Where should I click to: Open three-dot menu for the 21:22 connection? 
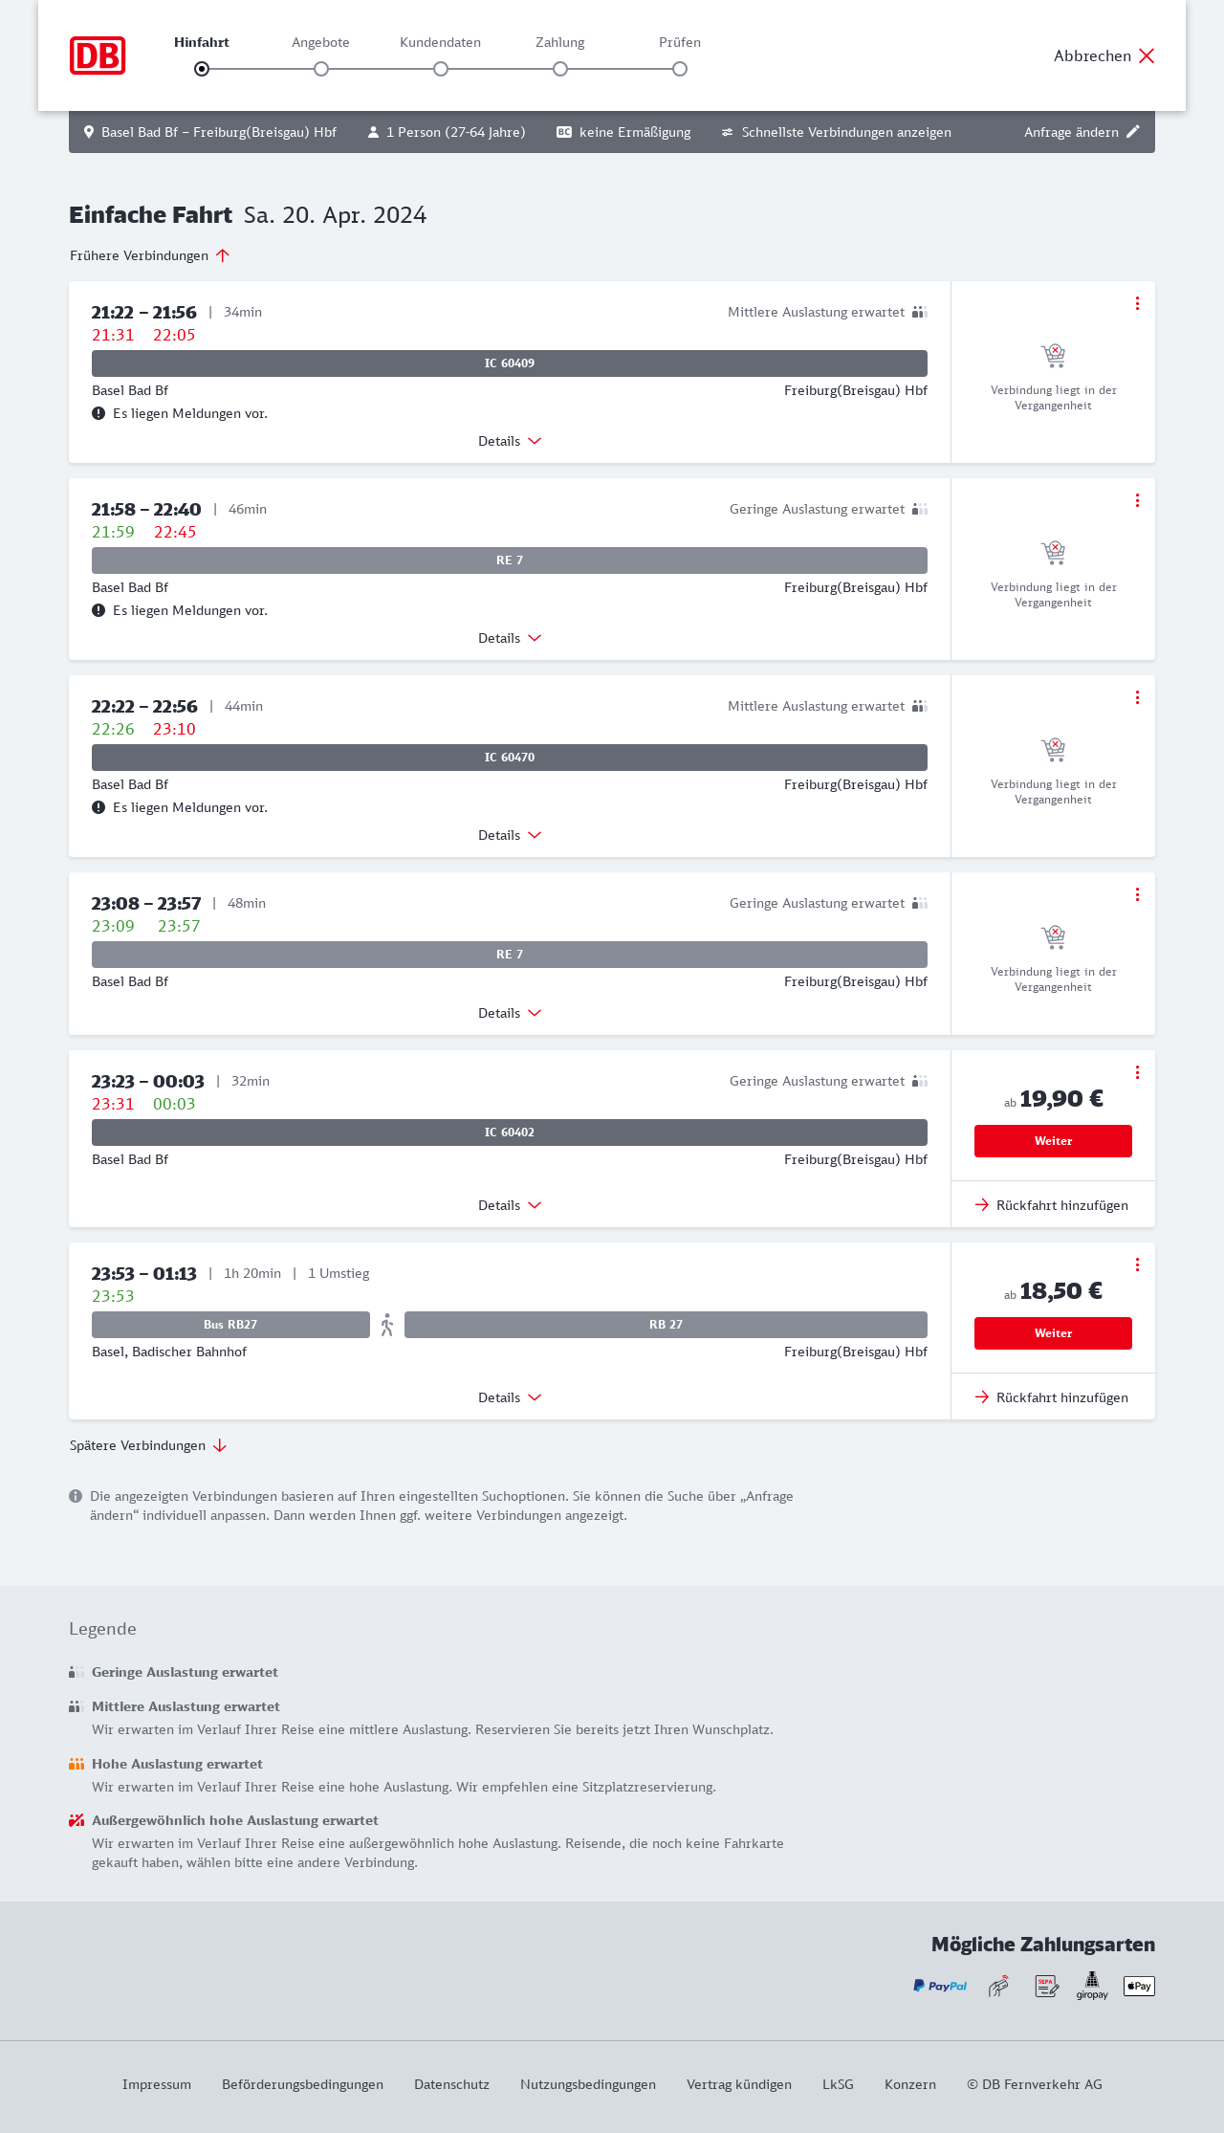(x=1137, y=303)
